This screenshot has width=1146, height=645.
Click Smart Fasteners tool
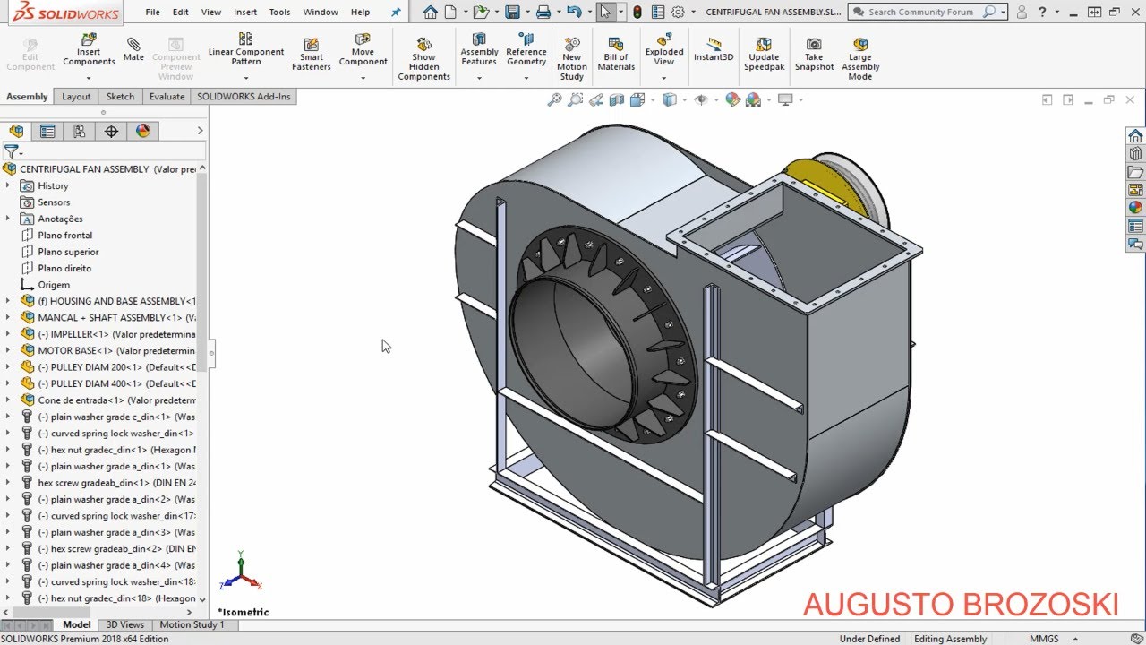pos(311,54)
